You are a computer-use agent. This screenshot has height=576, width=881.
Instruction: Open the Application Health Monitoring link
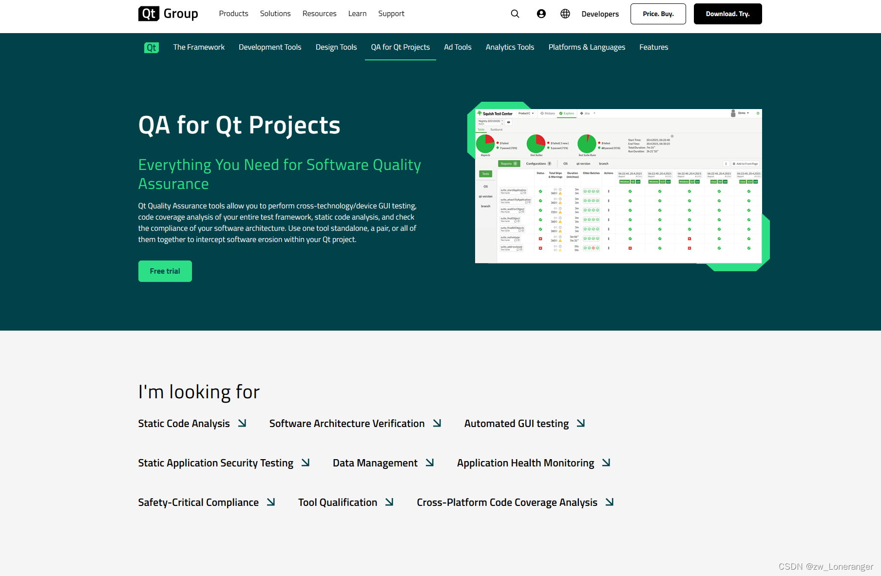[x=526, y=463]
